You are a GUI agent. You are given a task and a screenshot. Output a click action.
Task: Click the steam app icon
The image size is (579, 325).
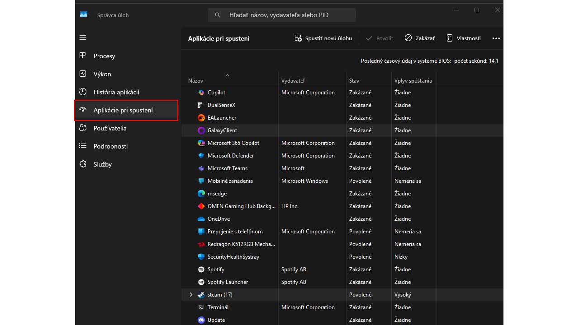201,295
